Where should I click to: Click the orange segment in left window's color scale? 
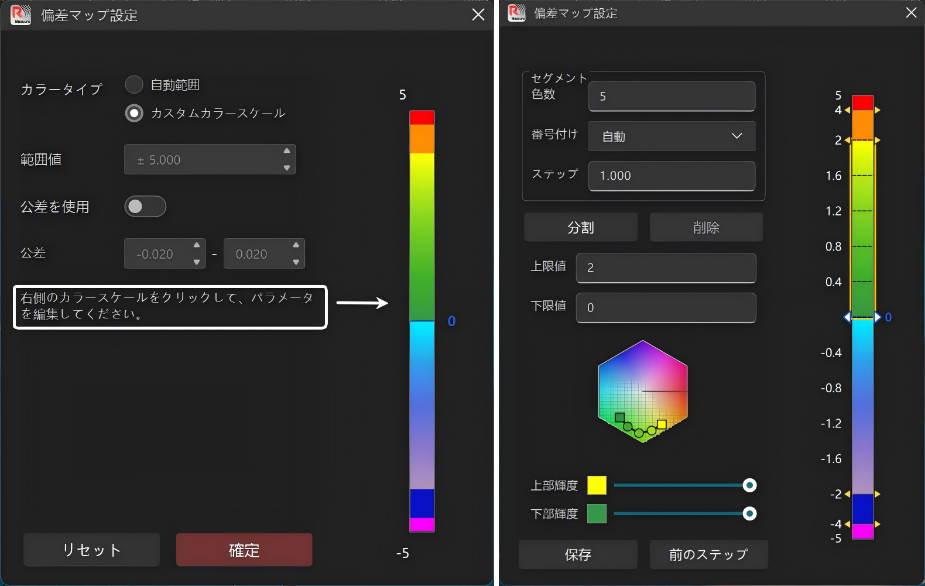coord(422,139)
